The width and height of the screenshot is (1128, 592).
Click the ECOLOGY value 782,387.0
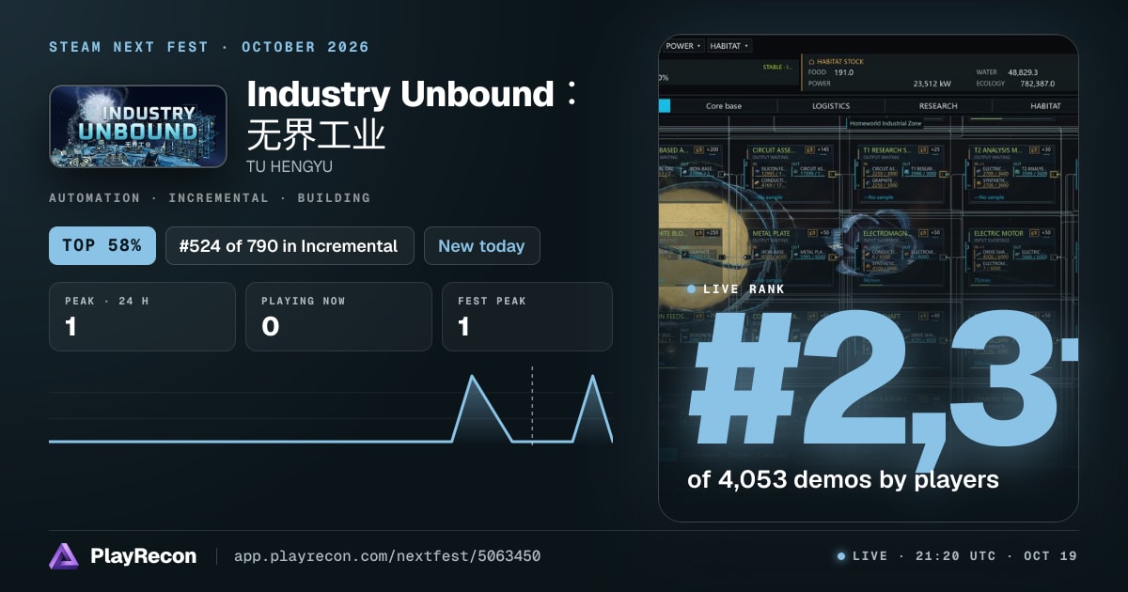coord(1038,84)
